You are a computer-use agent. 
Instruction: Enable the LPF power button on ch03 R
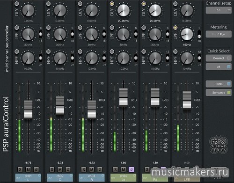80,28
